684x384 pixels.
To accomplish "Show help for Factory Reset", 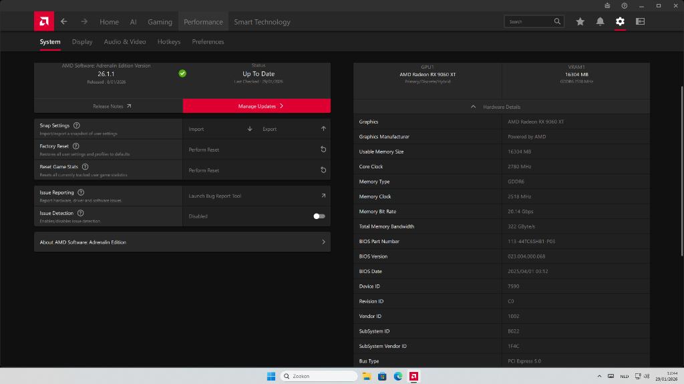I will tap(76, 146).
